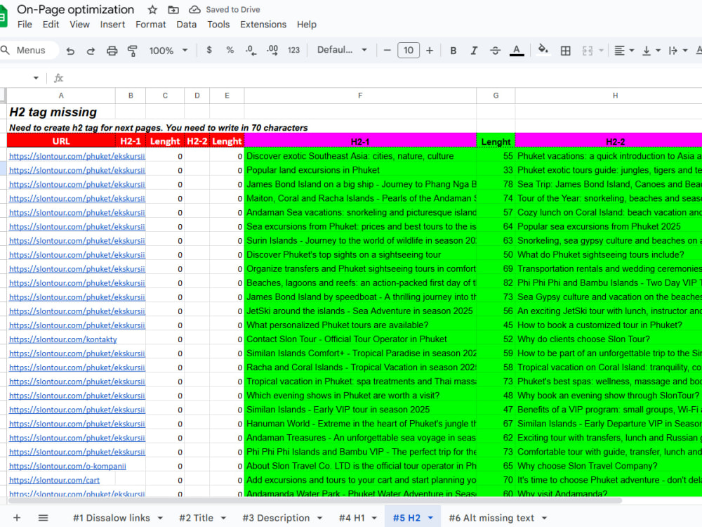
Task: Open the text color picker
Action: coord(517,50)
